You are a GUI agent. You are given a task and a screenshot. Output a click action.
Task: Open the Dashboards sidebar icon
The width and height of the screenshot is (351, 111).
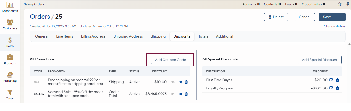pyautogui.click(x=10, y=5)
